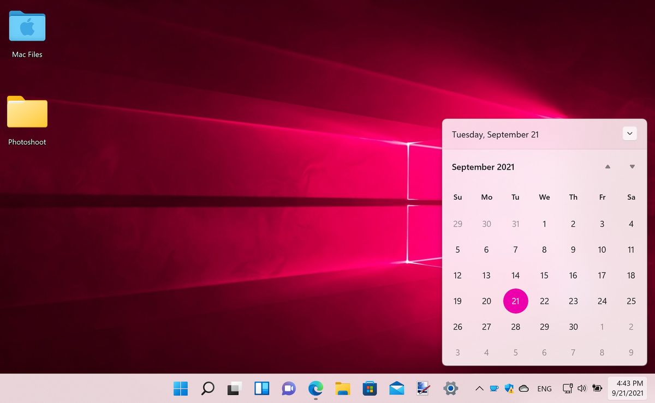Start a taskbar Search
The width and height of the screenshot is (655, 403).
[207, 388]
